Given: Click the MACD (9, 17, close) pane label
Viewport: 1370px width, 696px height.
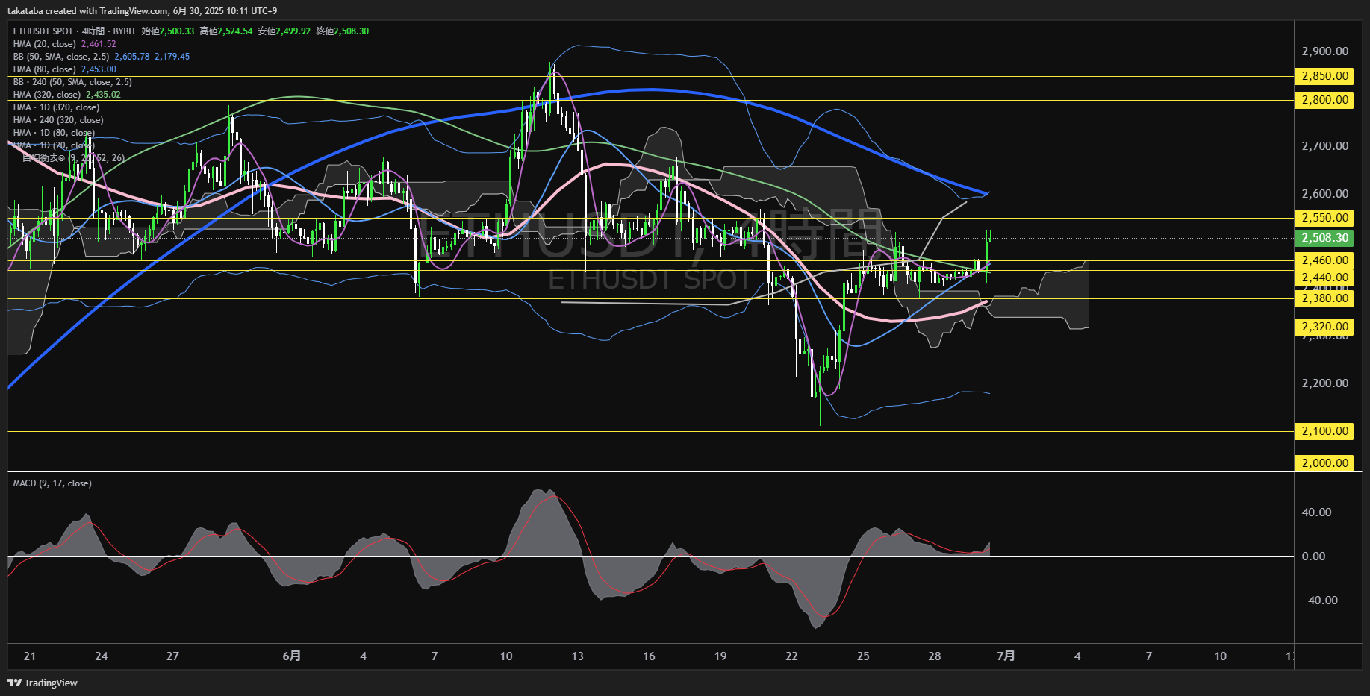Looking at the screenshot, I should tap(52, 483).
